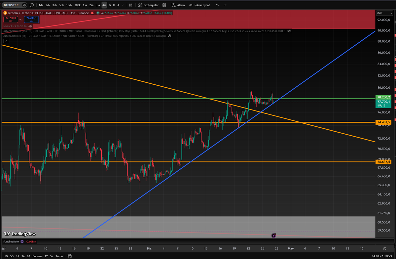Set date range to 5Y
This screenshot has height=259, width=396.
point(52,256)
